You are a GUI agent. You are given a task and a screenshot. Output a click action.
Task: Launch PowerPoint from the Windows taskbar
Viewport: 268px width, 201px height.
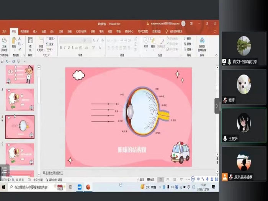pyautogui.click(x=88, y=187)
